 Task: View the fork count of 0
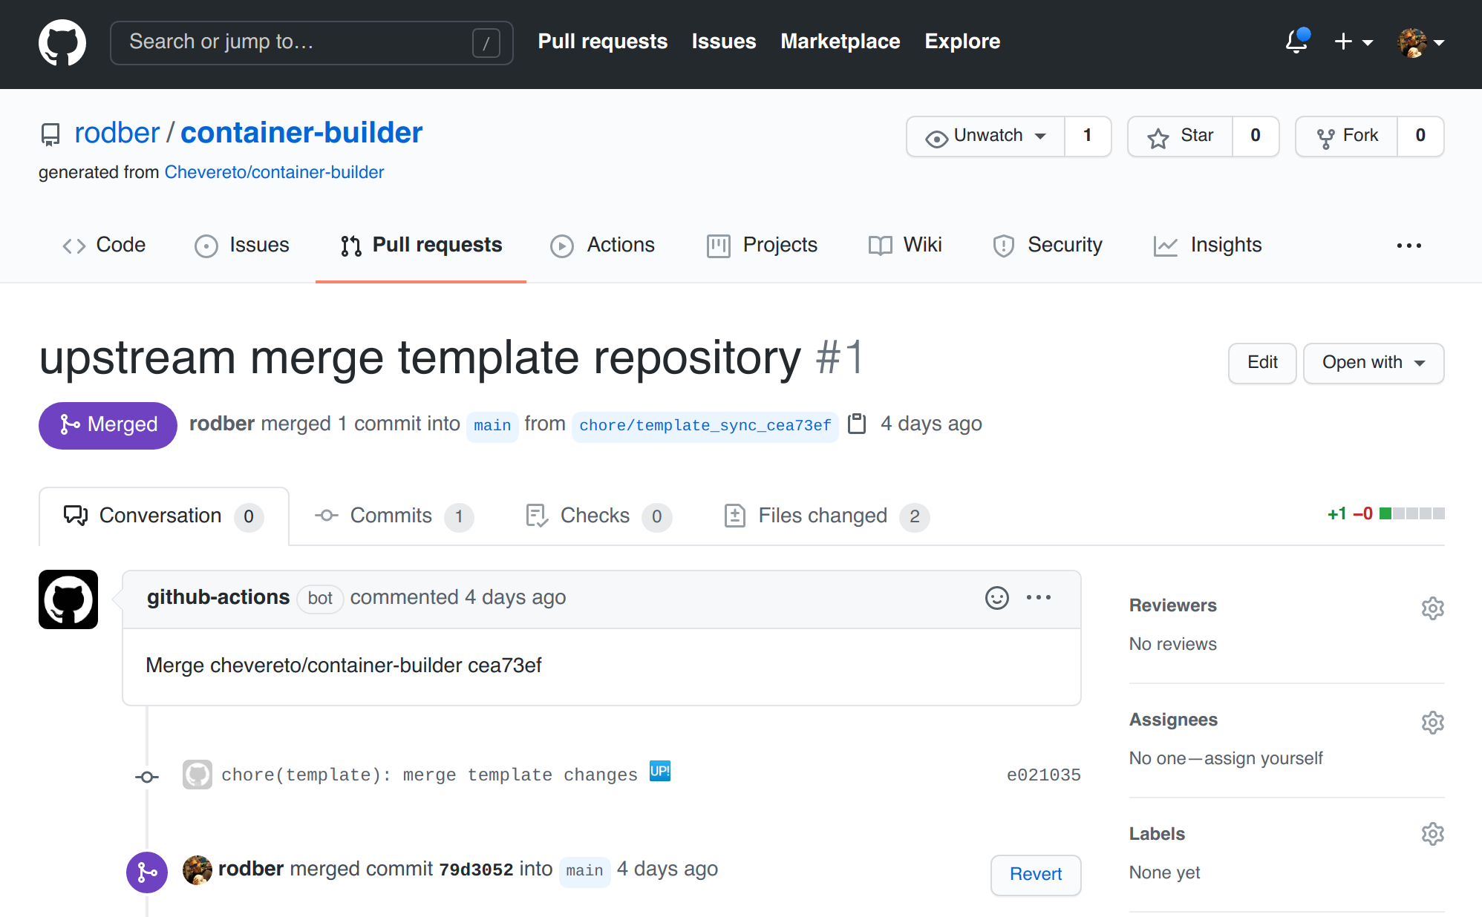(1420, 136)
